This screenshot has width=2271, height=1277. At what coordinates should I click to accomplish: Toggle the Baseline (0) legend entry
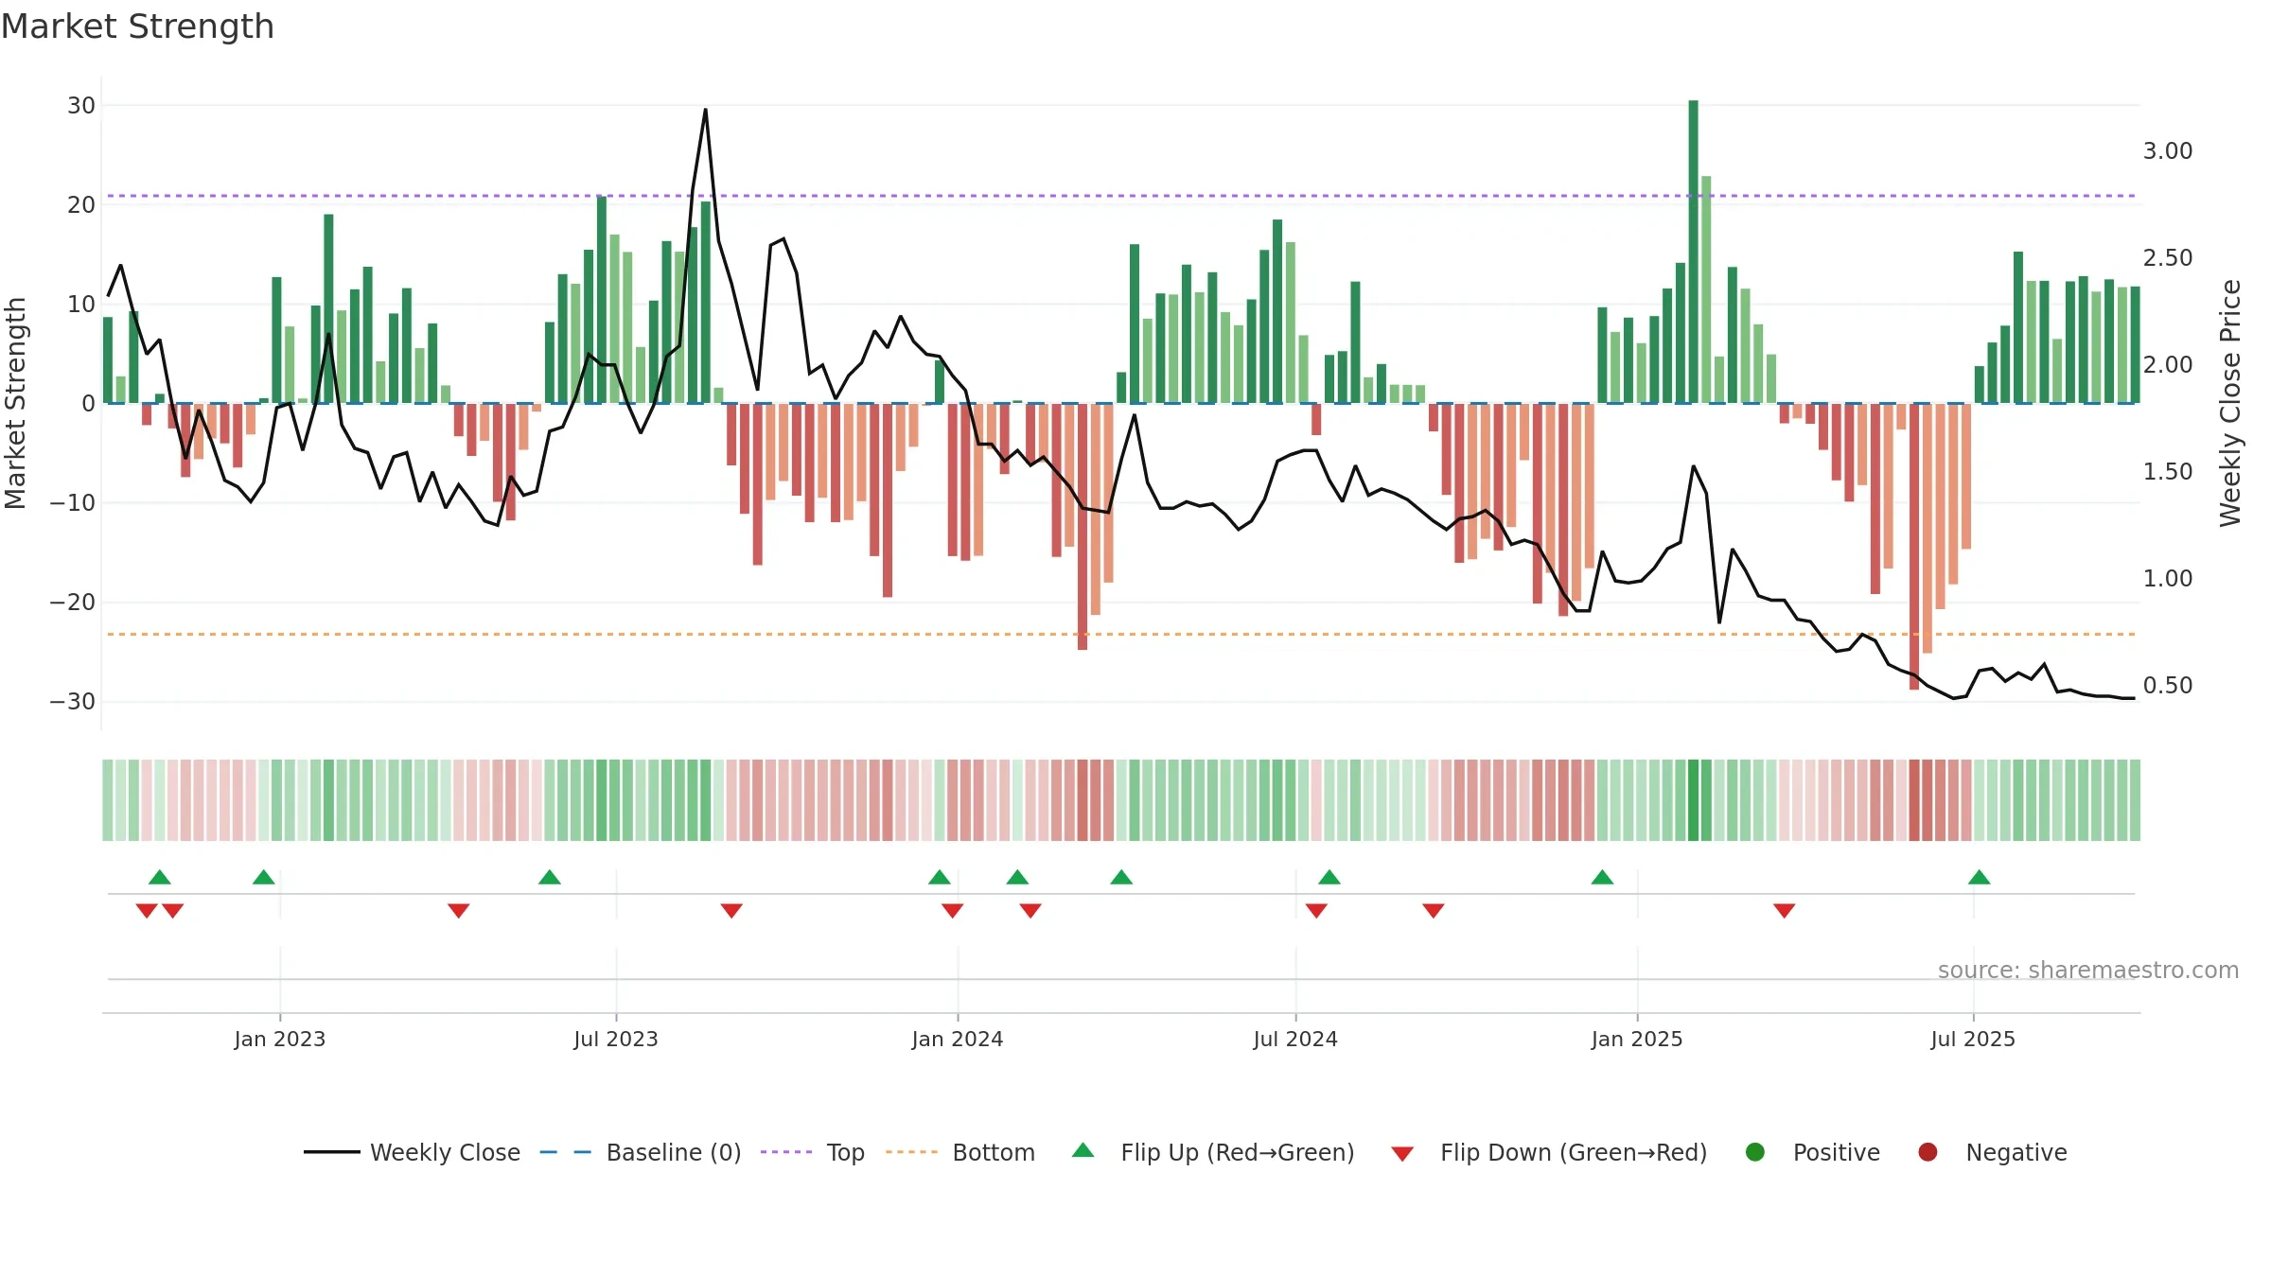coord(641,1152)
